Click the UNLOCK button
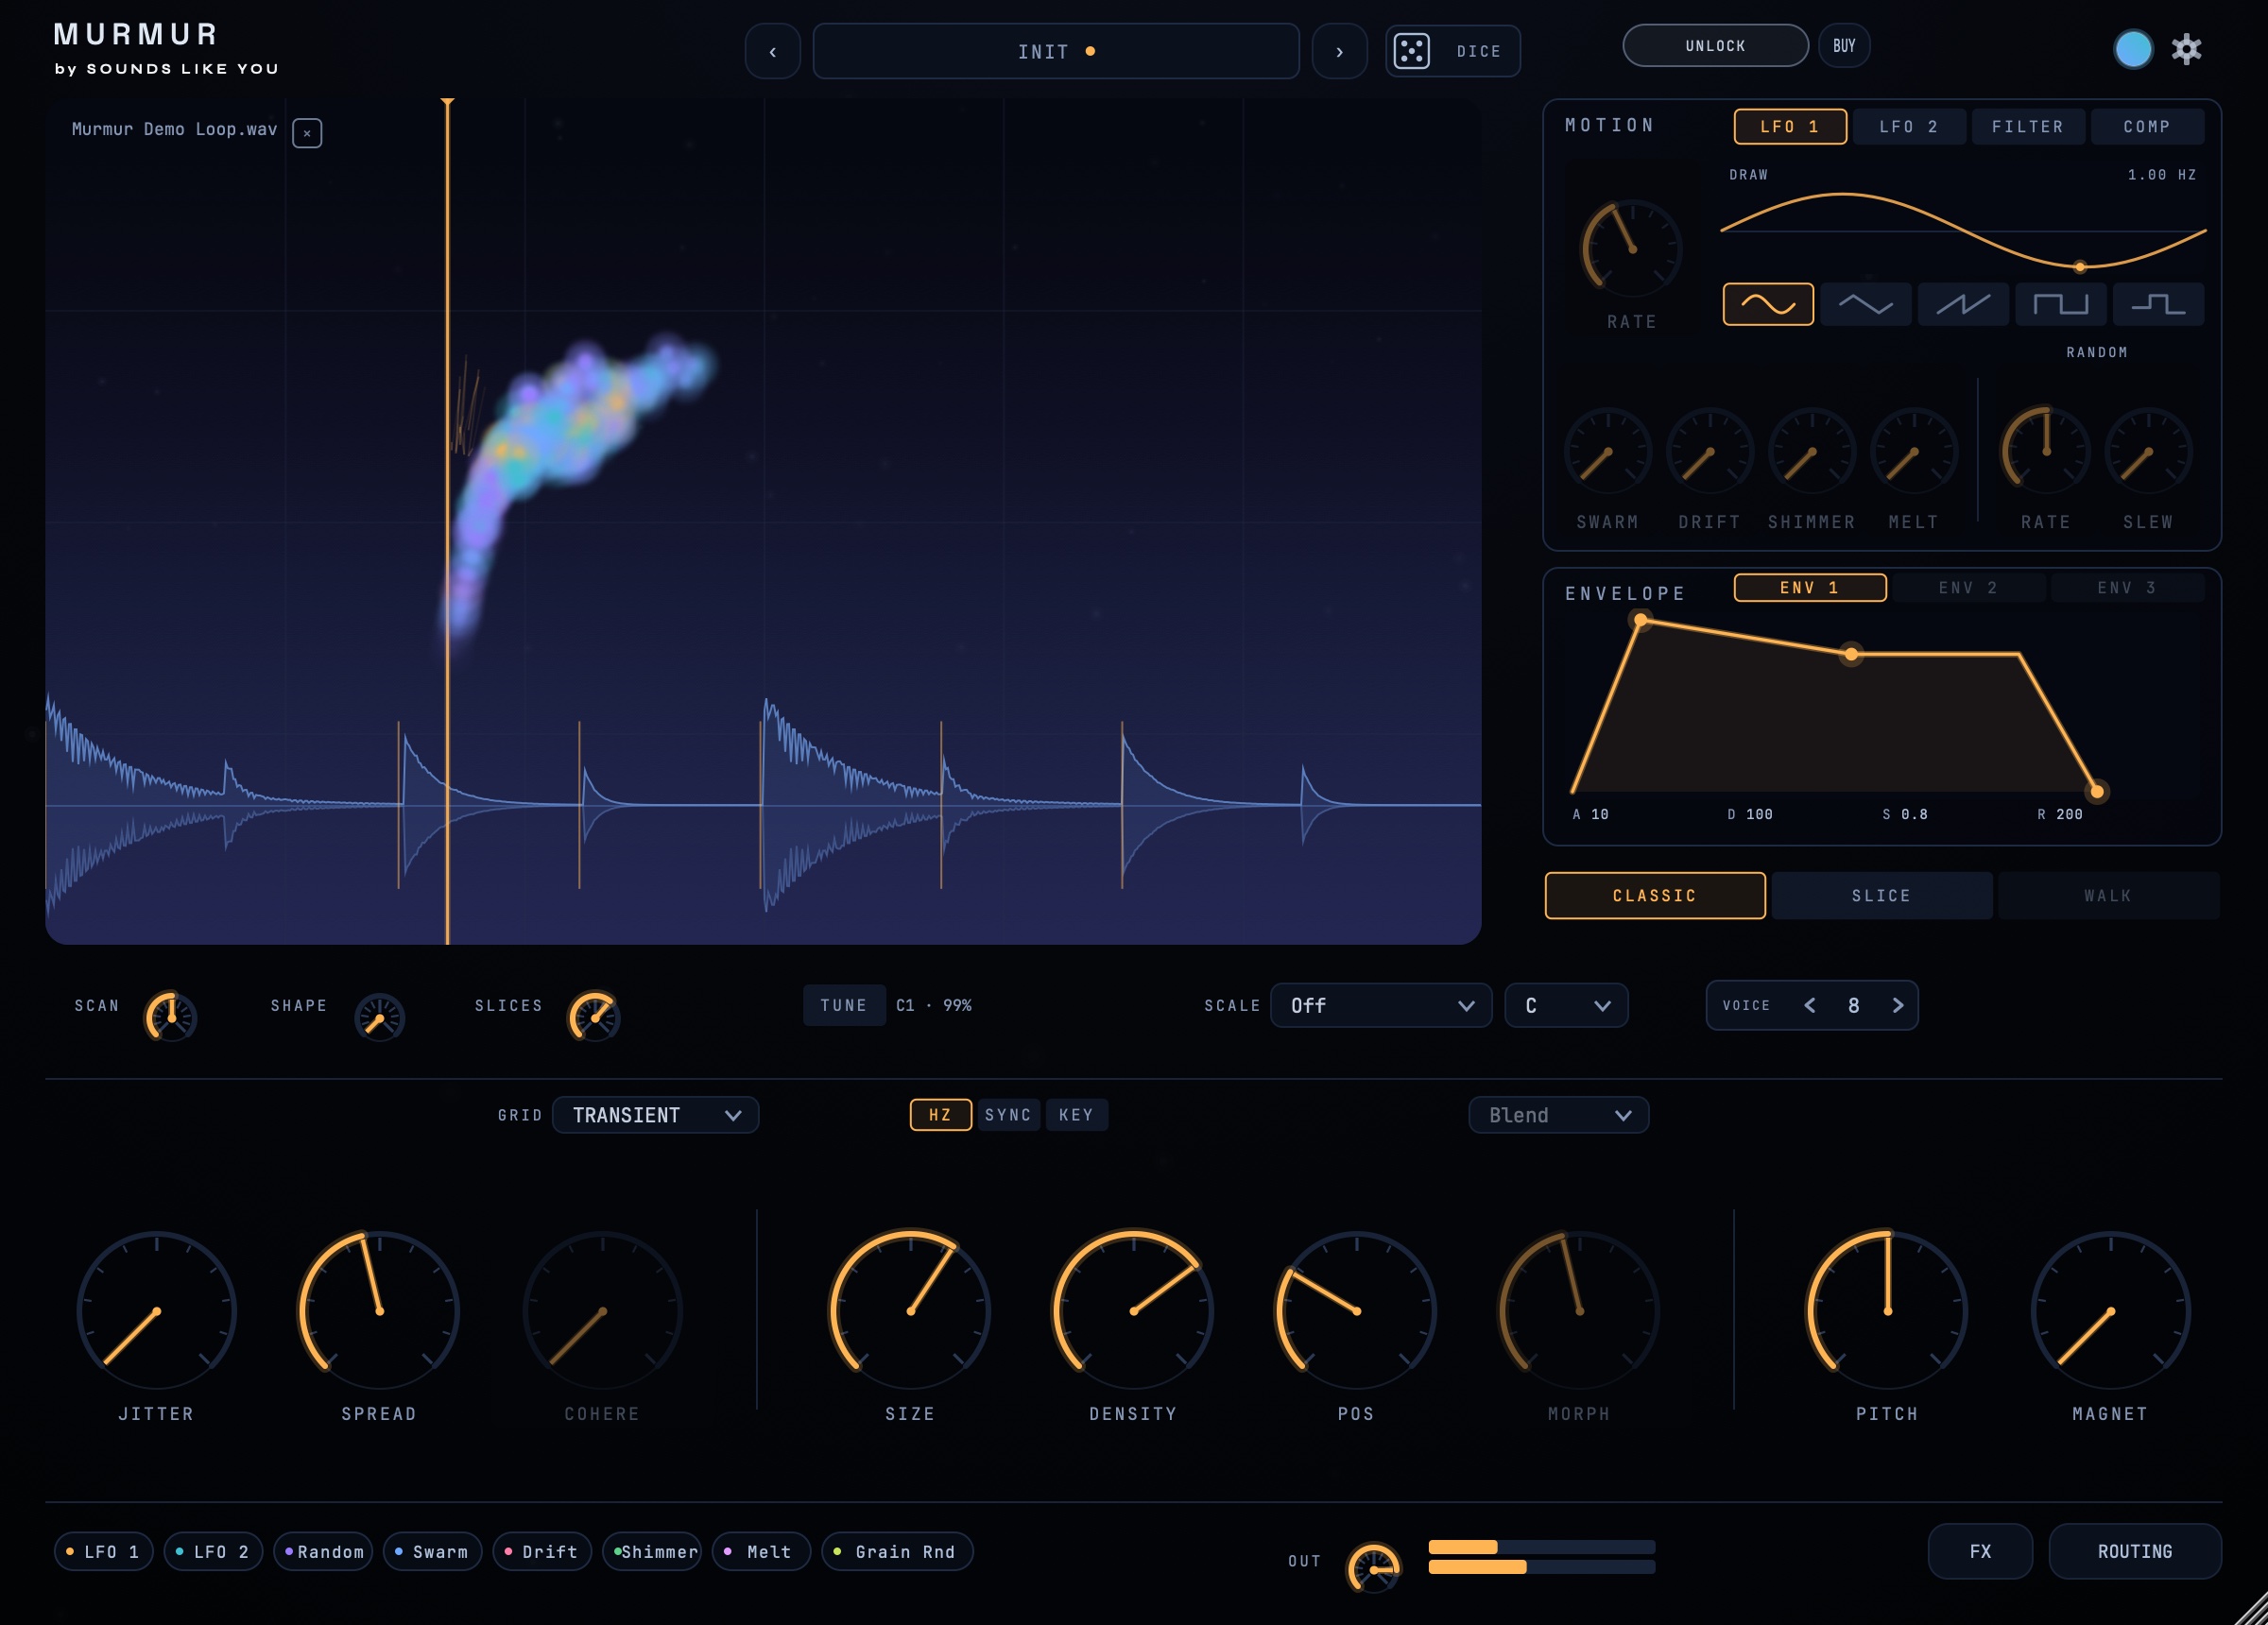Image resolution: width=2268 pixels, height=1625 pixels. 1715,46
